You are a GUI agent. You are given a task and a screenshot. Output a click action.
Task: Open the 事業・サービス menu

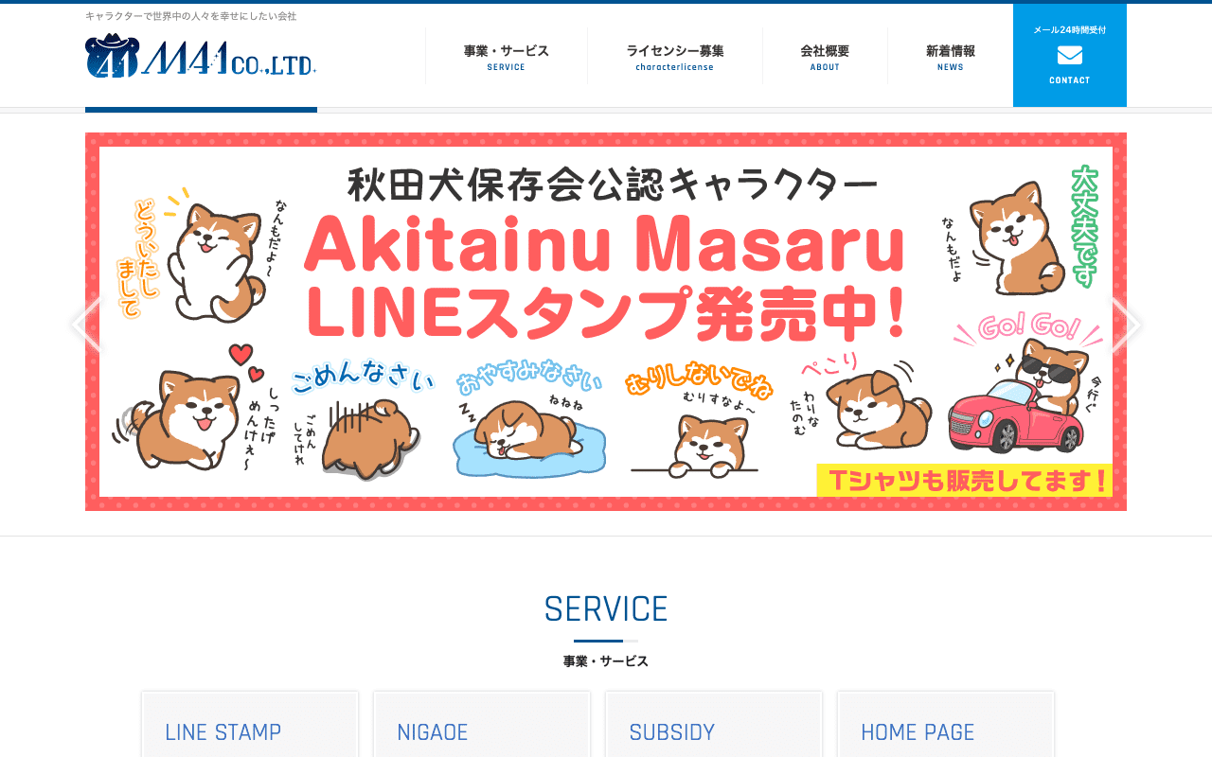pos(506,56)
